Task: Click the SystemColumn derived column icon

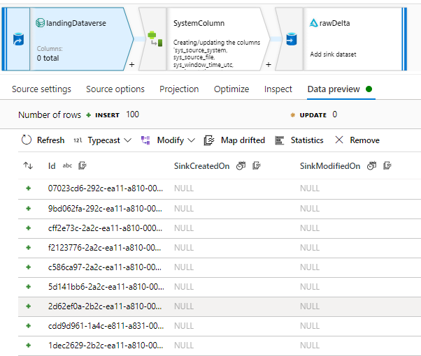Action: (x=153, y=40)
